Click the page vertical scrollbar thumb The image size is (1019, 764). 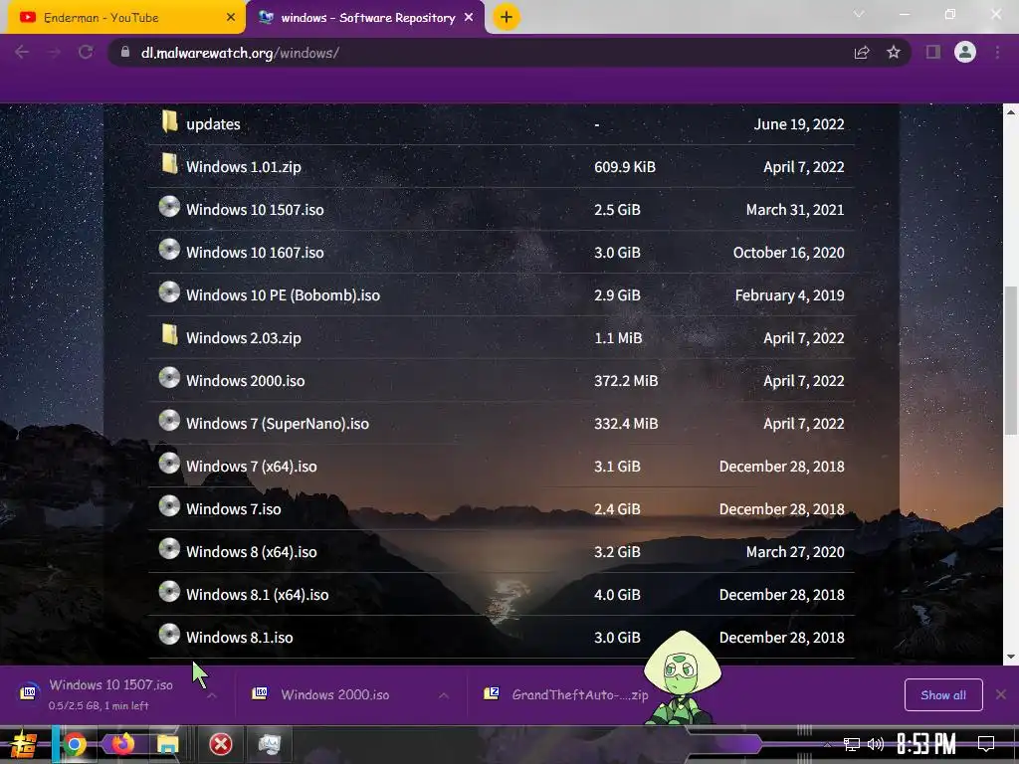tap(1011, 360)
